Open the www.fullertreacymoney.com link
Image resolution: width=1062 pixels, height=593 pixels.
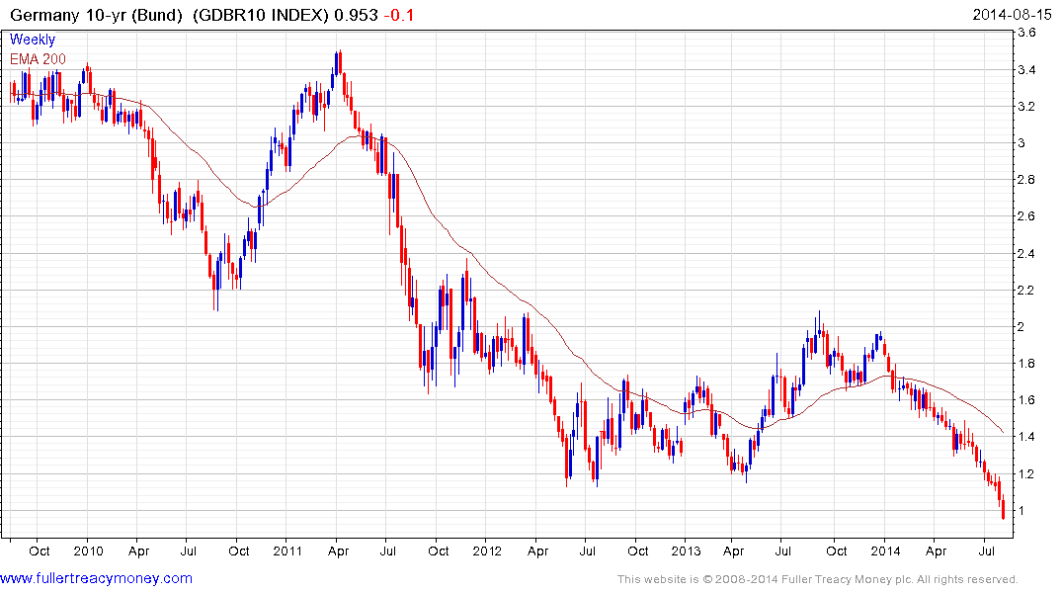(x=96, y=579)
